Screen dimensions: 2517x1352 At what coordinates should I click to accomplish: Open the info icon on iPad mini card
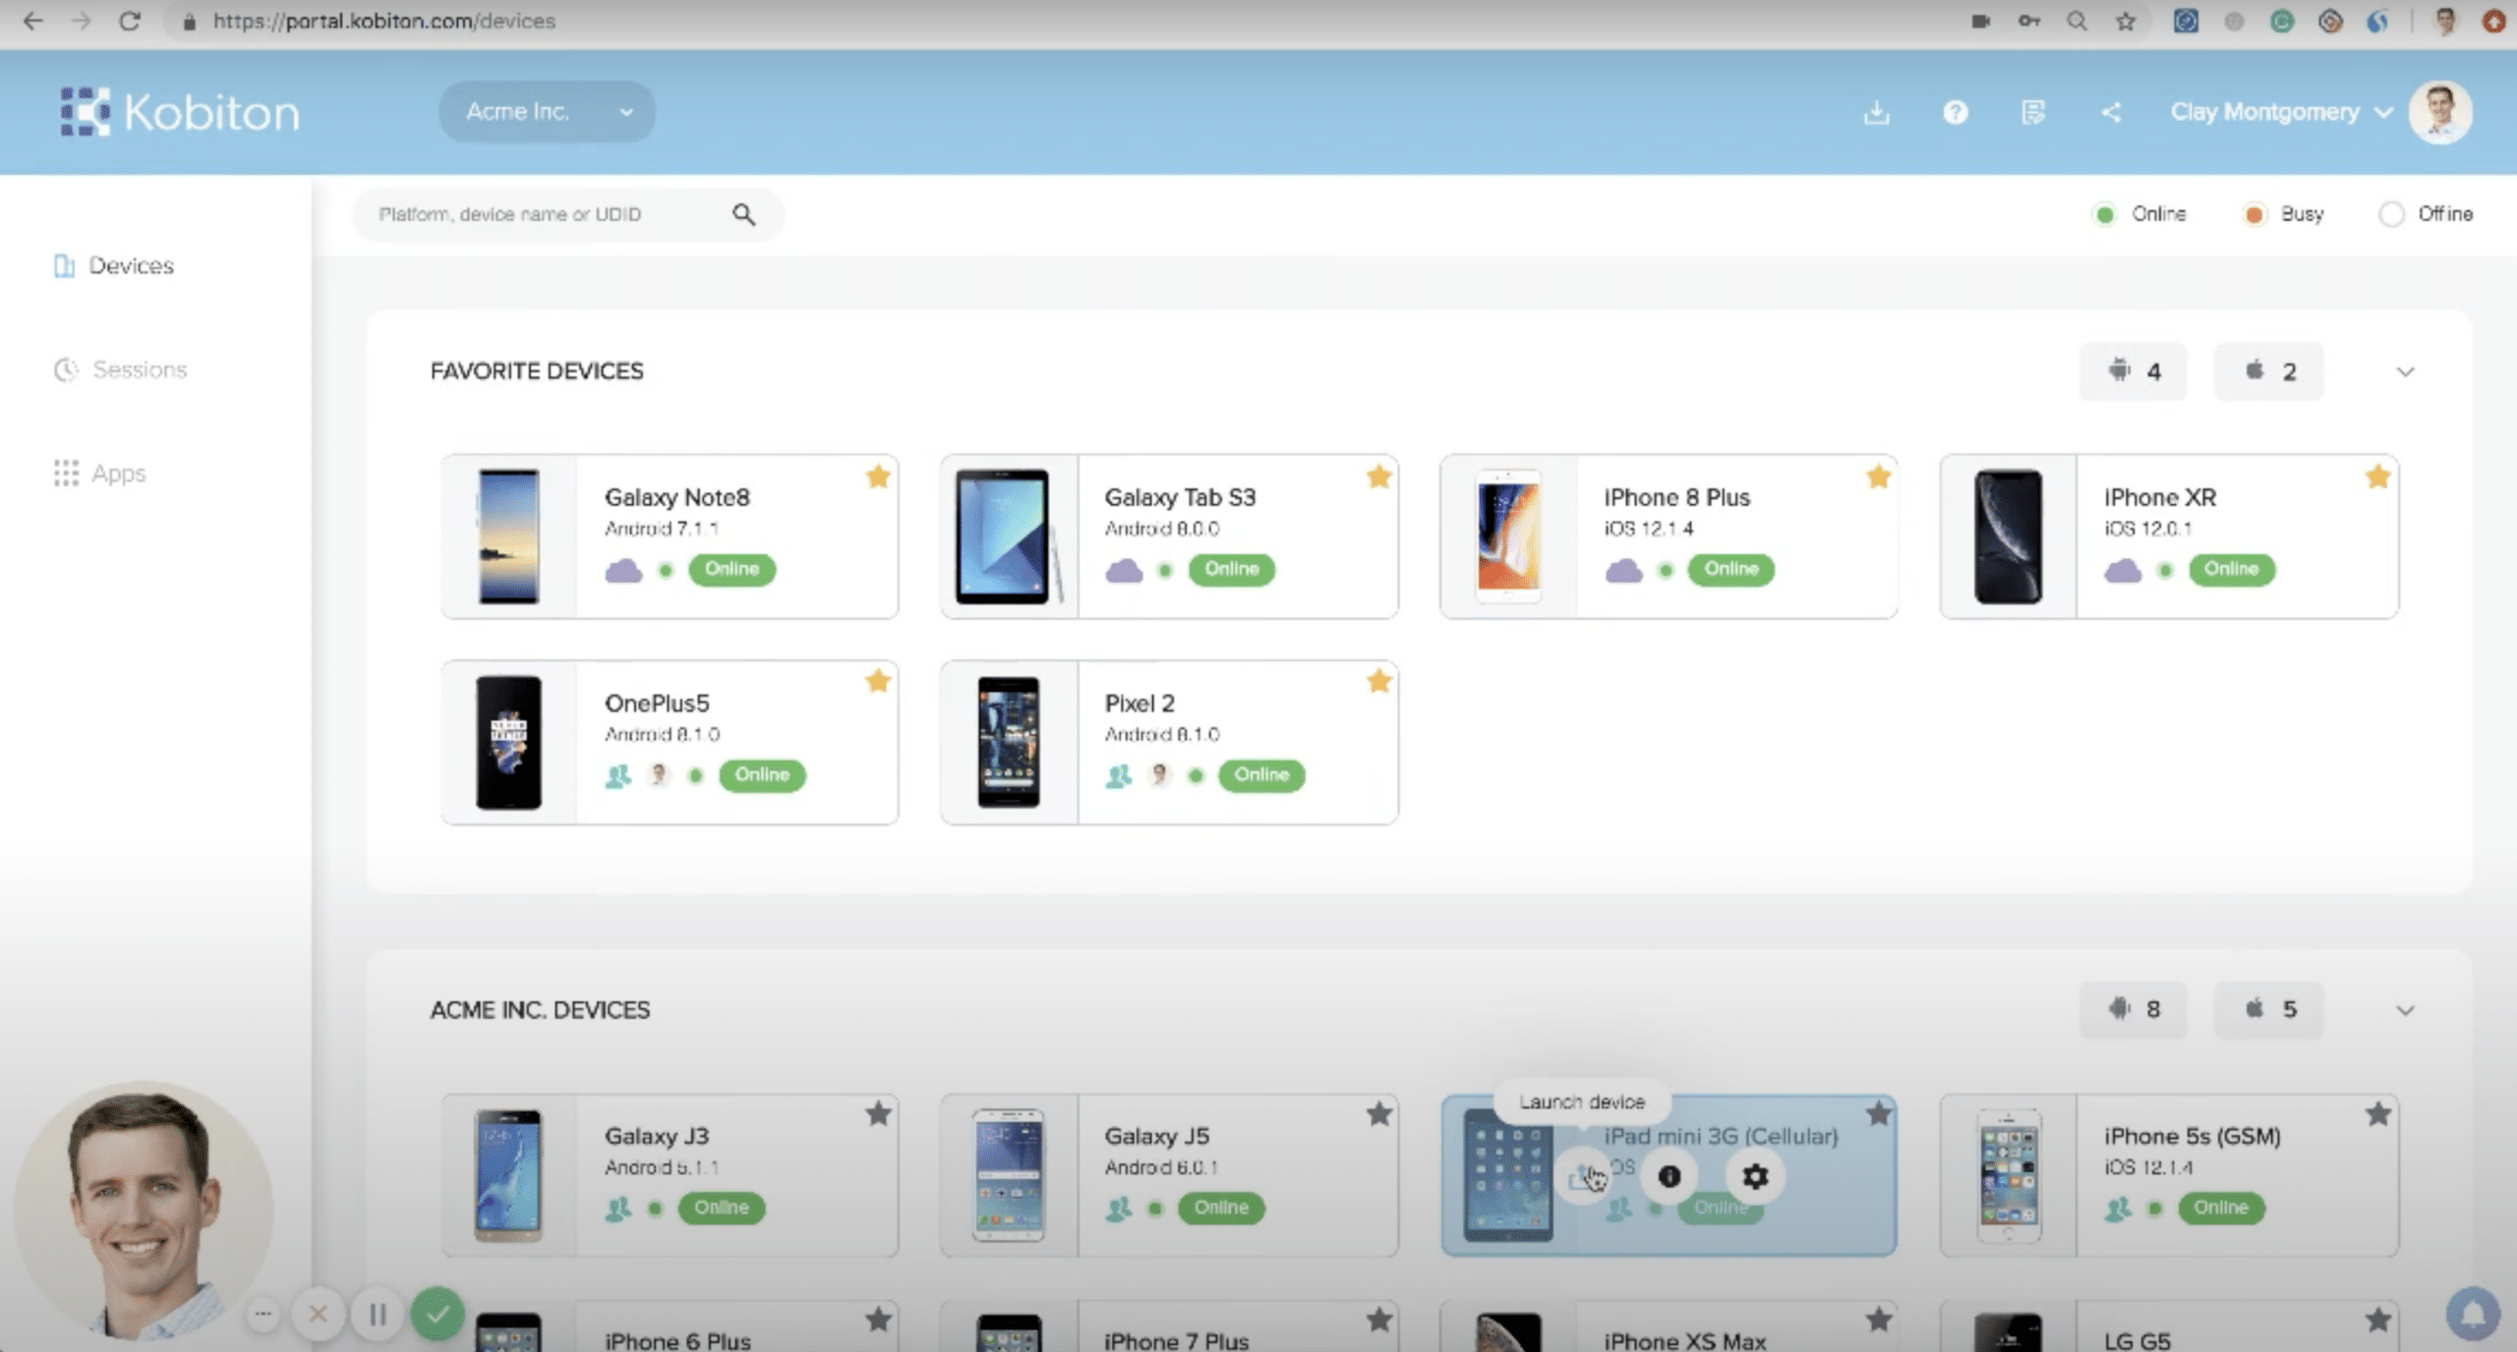point(1668,1176)
